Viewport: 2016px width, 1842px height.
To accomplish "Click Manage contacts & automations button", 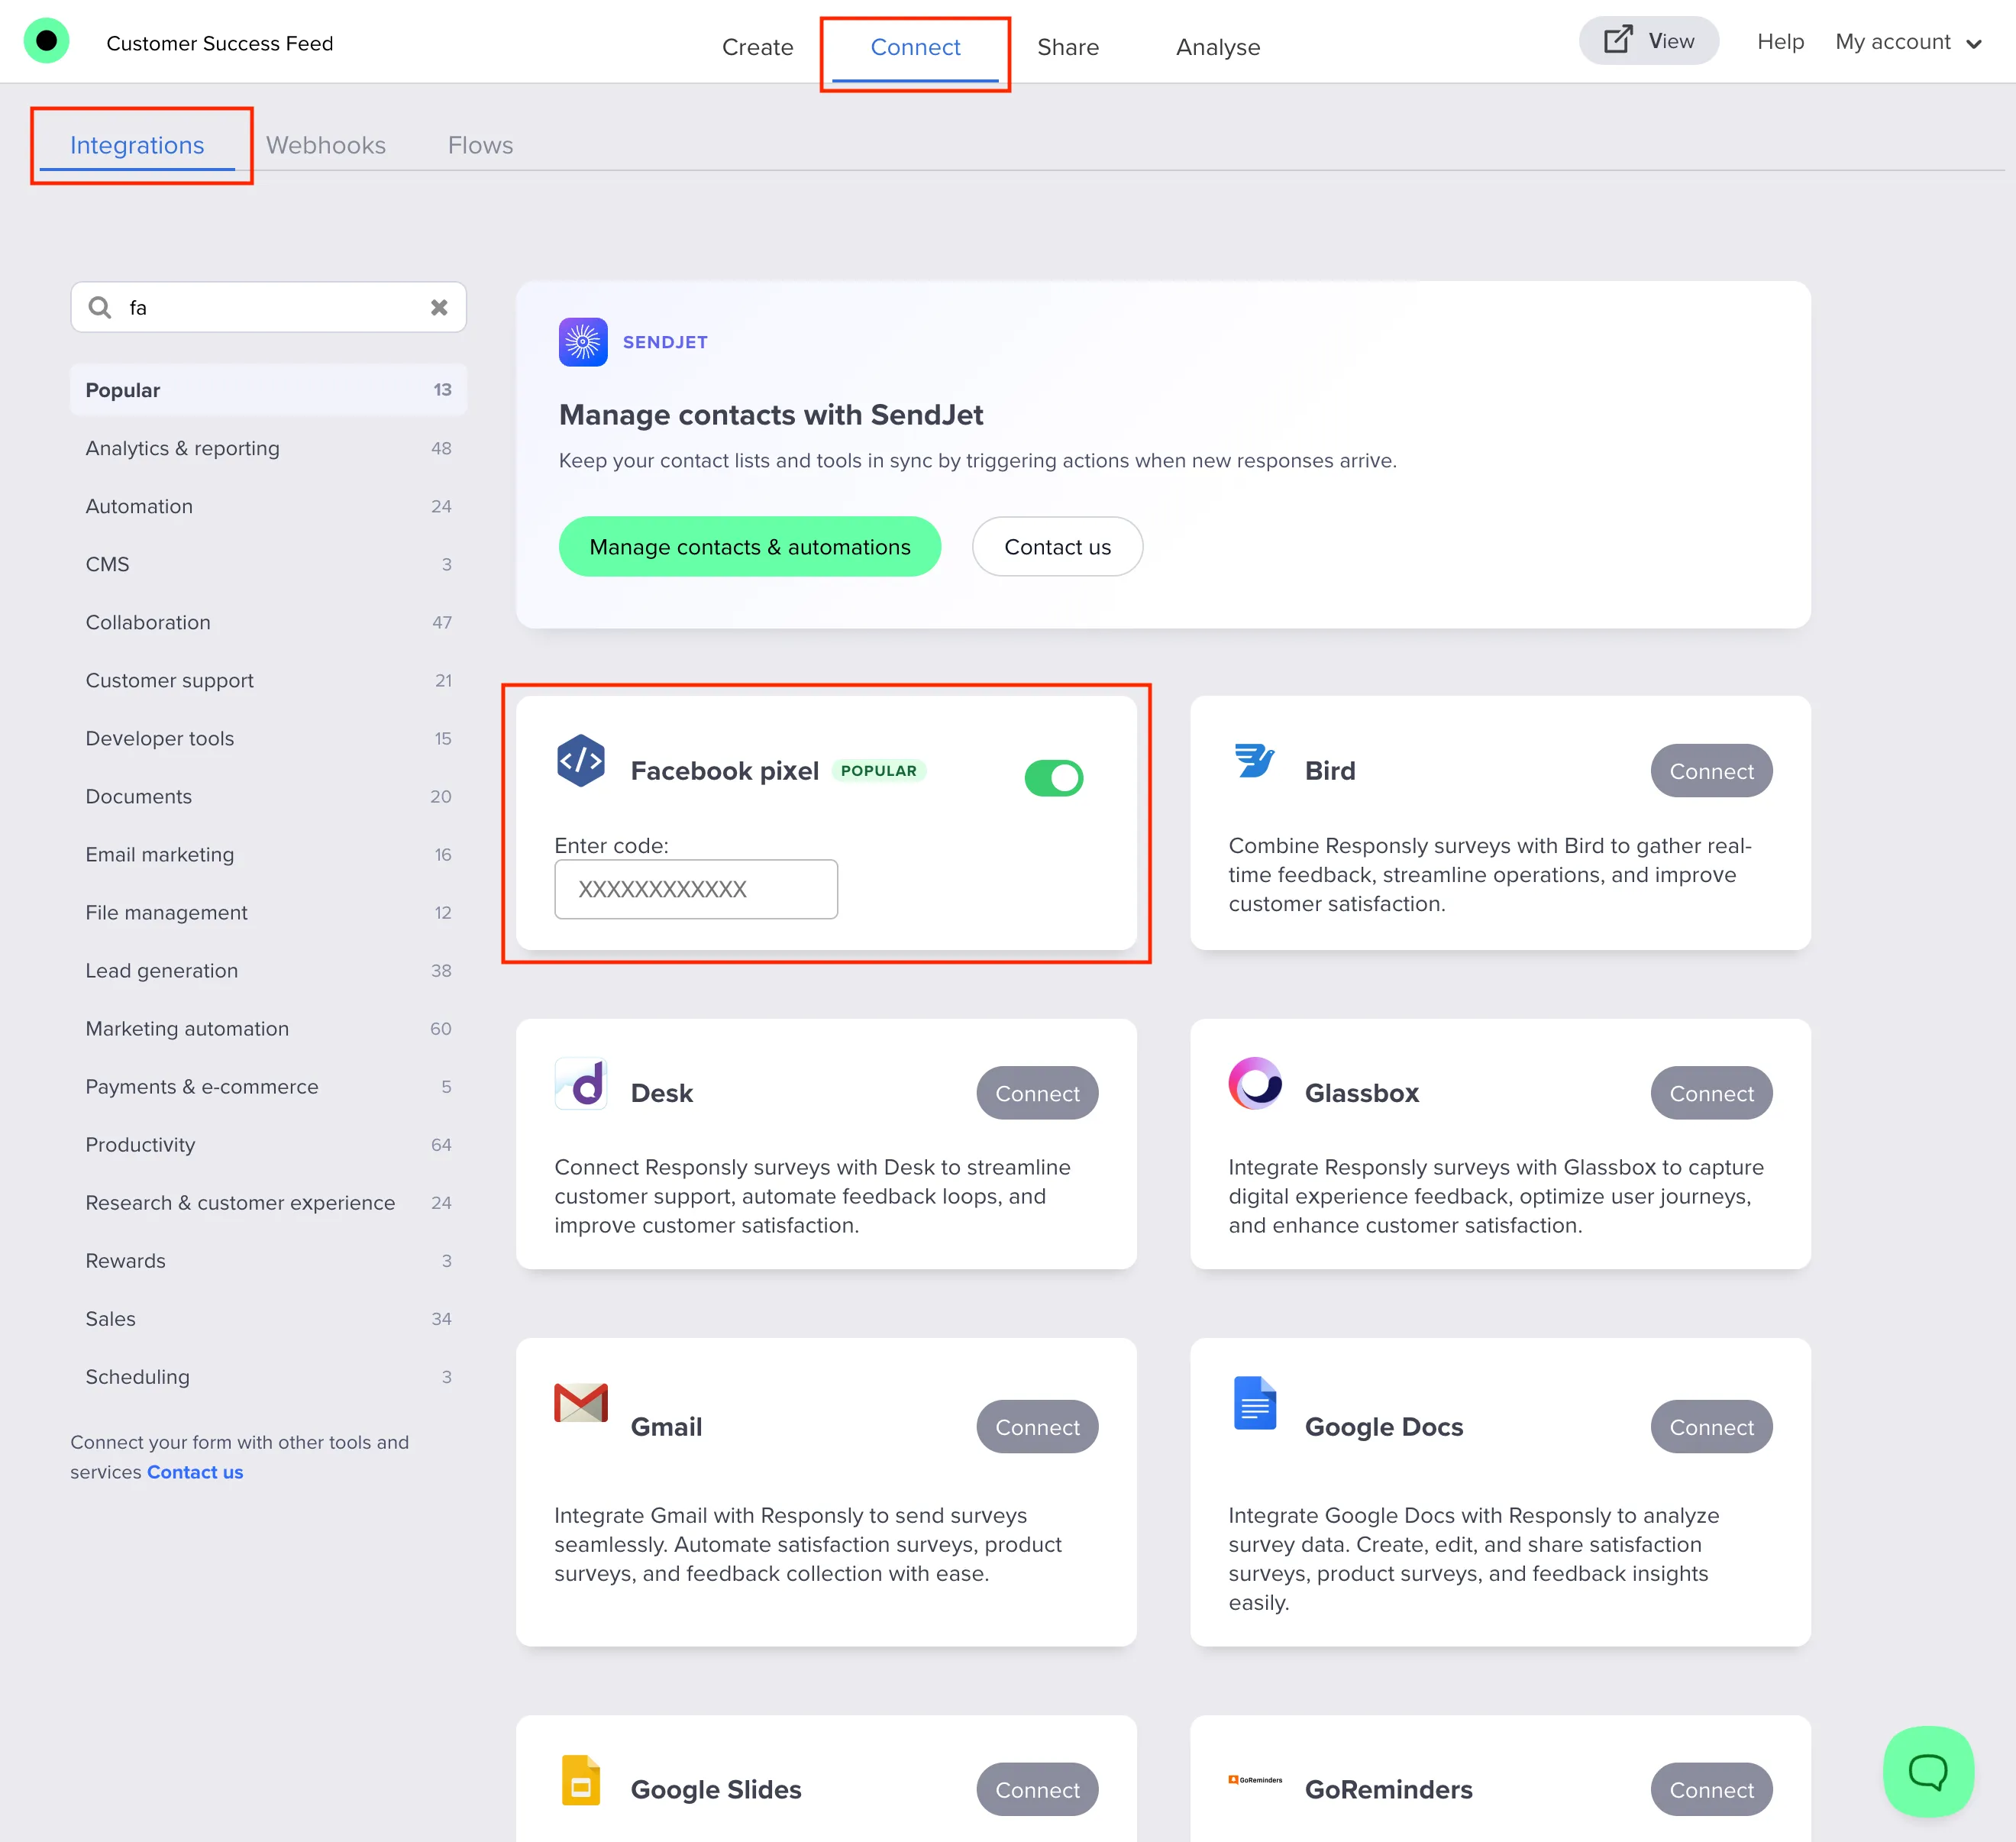I will (750, 546).
